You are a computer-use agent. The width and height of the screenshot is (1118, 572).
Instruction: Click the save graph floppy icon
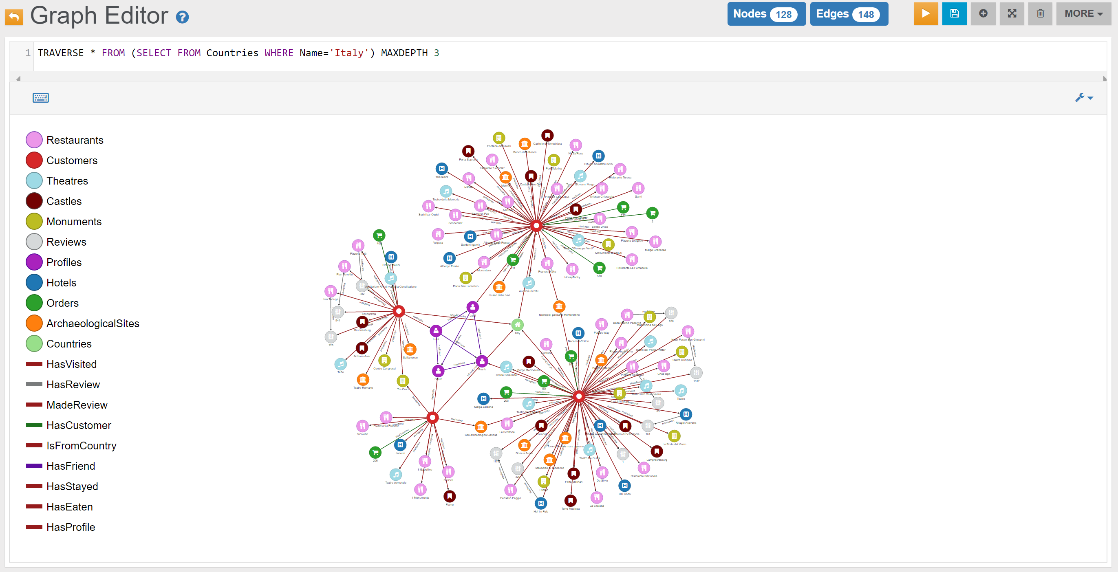(x=954, y=14)
